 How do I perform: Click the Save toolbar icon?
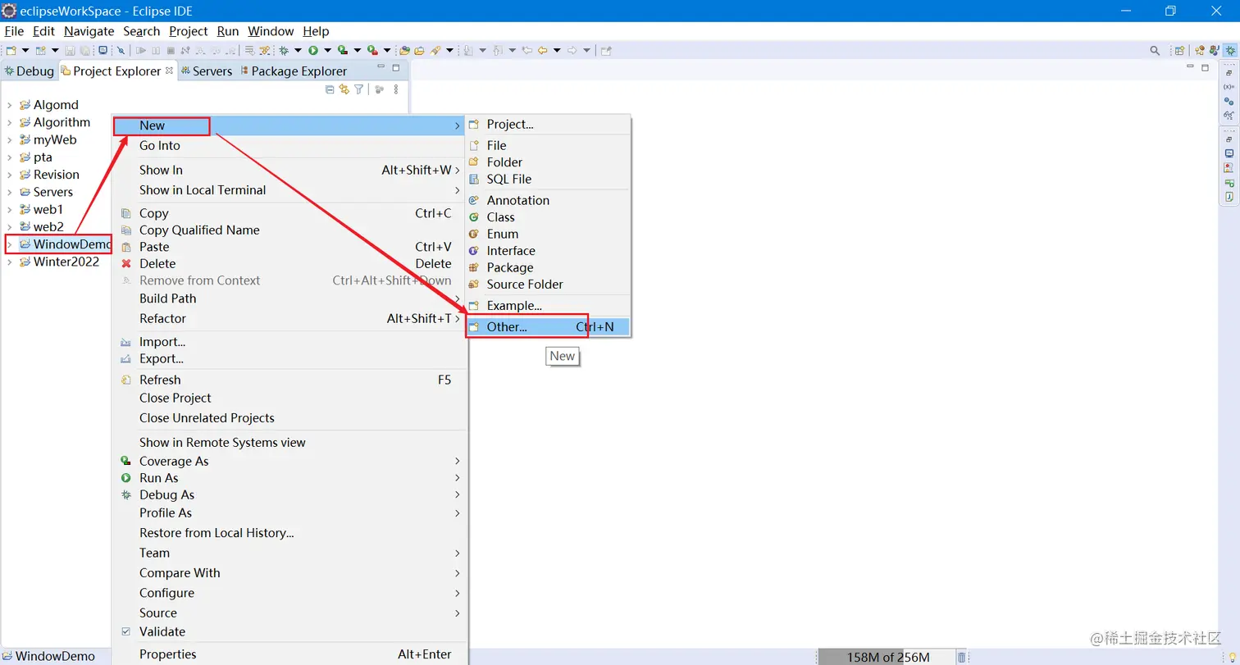point(70,50)
